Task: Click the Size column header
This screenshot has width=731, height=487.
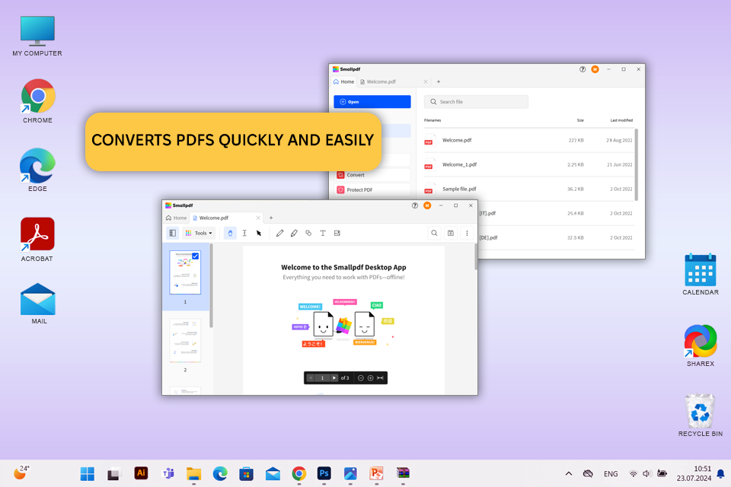Action: pos(580,120)
